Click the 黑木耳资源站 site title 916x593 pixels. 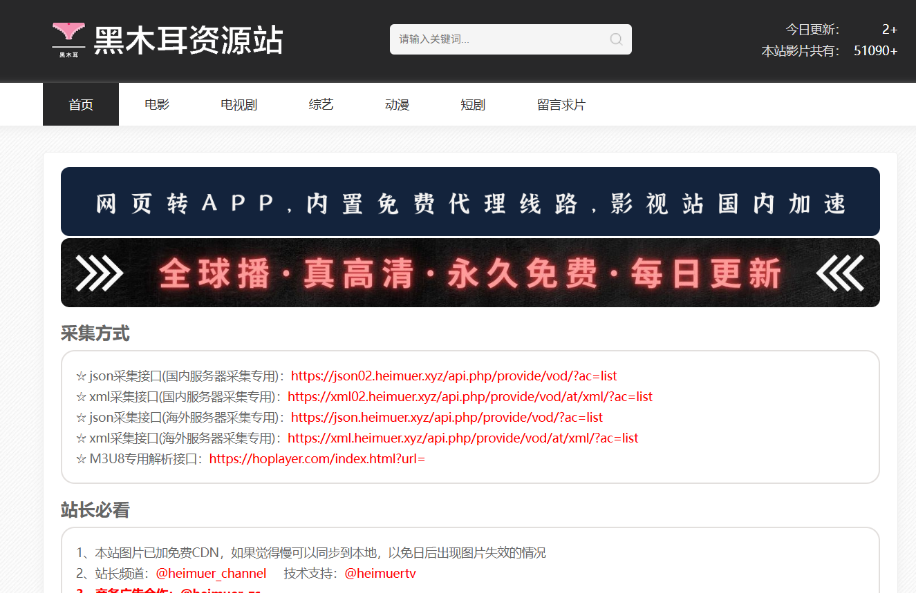pyautogui.click(x=188, y=40)
